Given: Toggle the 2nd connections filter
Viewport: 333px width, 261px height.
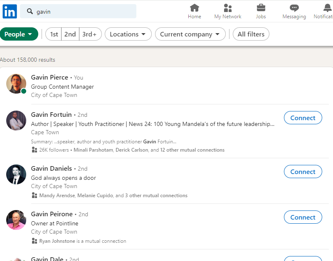Looking at the screenshot, I should (70, 34).
